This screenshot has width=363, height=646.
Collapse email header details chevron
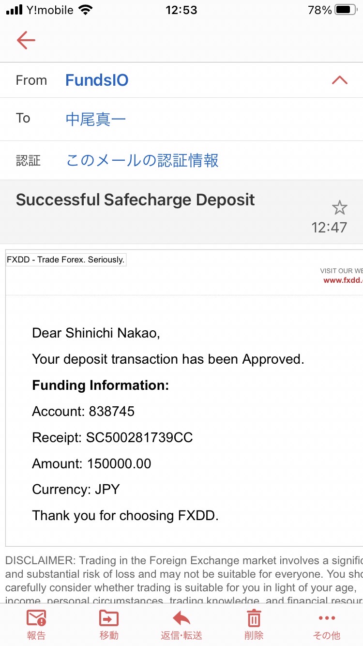click(x=340, y=80)
